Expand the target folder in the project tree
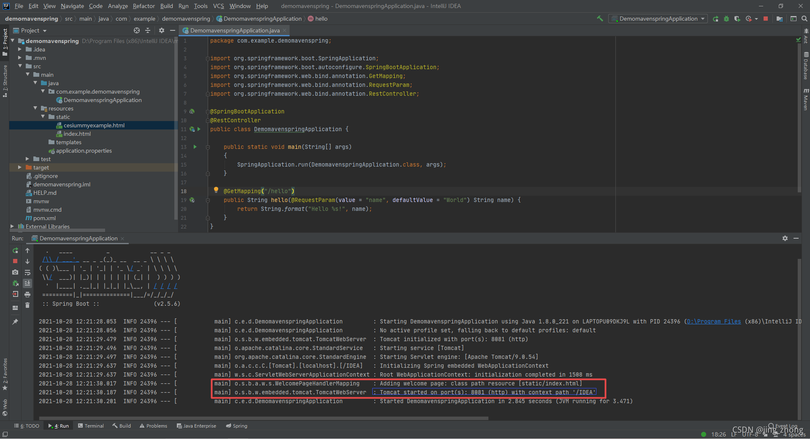This screenshot has height=439, width=810. click(x=19, y=167)
